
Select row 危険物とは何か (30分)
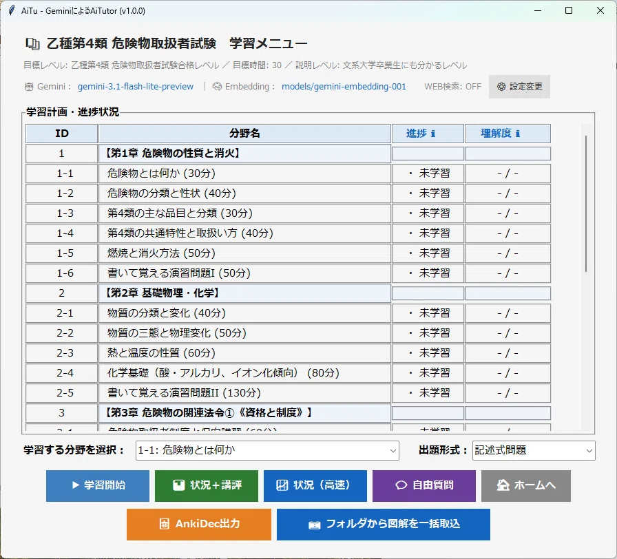244,173
